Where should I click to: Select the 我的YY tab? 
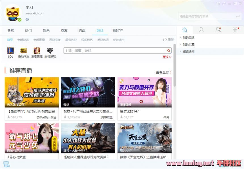tap(117, 31)
